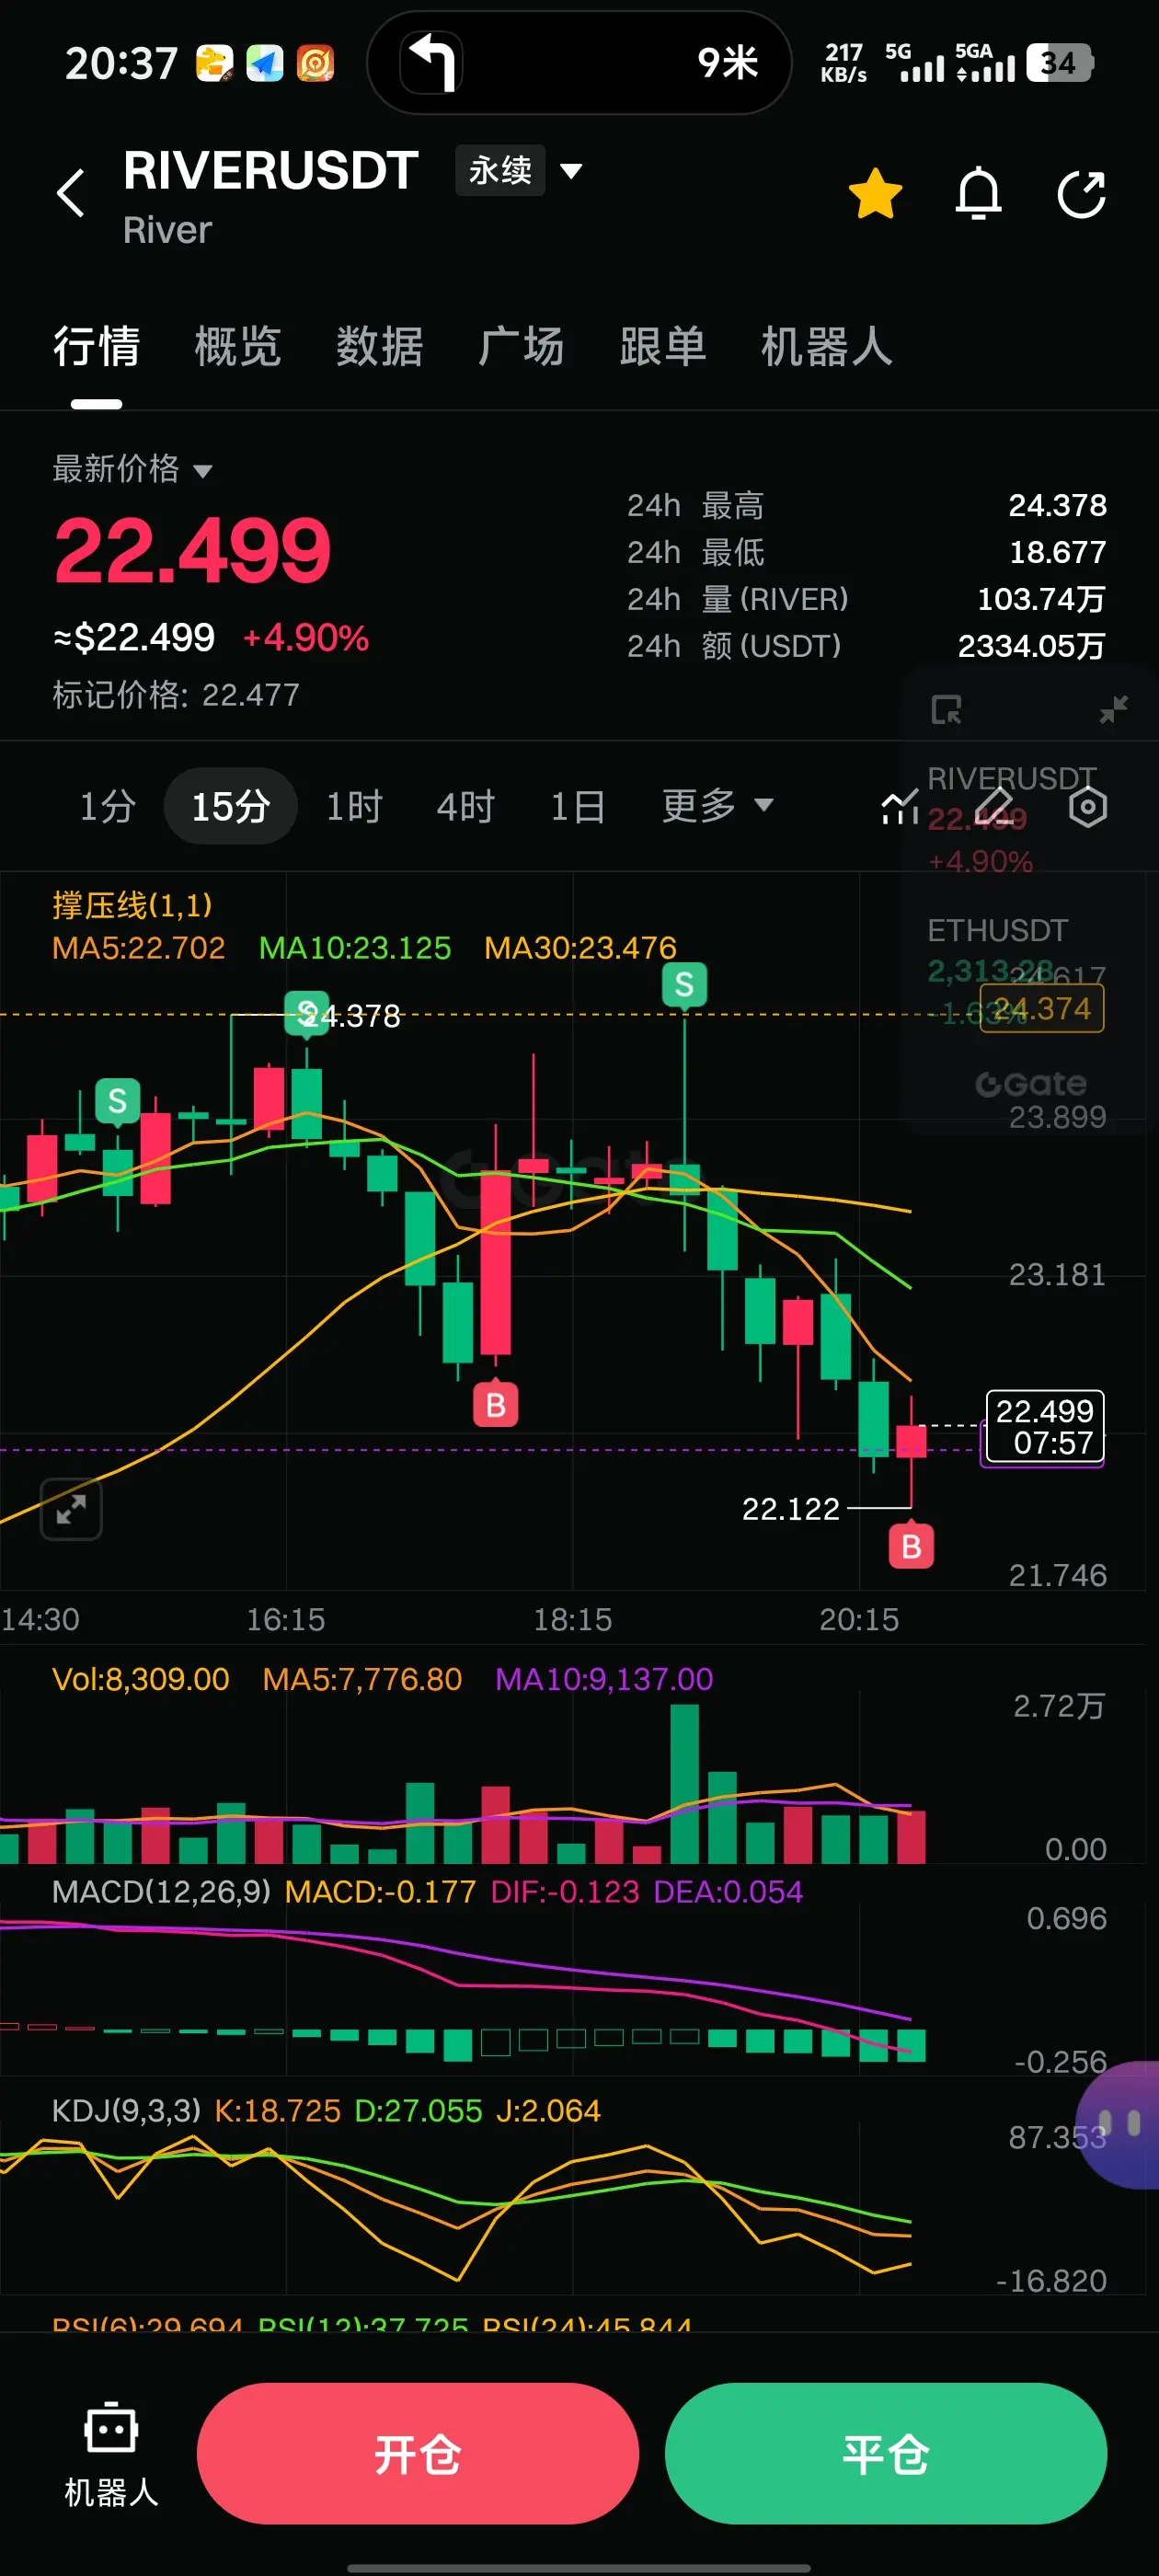
Task: Tap the current price tag 22.499 07:57
Action: coord(1044,1427)
